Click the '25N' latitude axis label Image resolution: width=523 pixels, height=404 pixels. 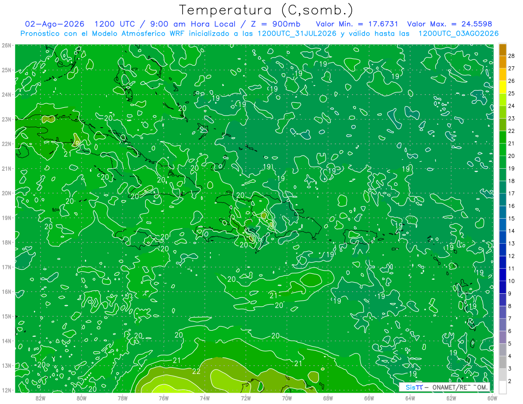click(6, 70)
